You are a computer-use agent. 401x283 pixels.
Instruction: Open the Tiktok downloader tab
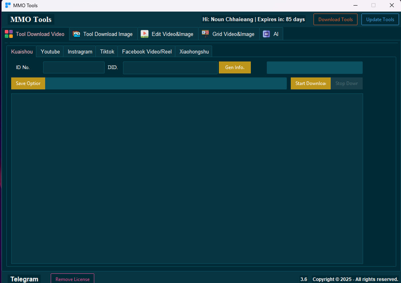click(107, 51)
